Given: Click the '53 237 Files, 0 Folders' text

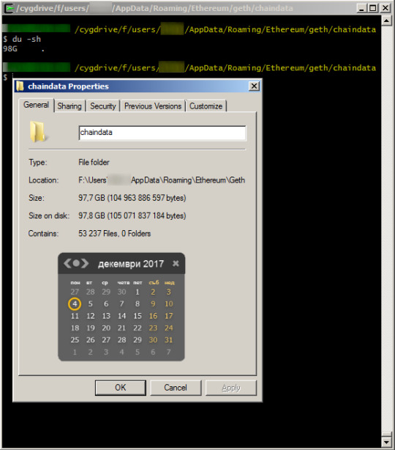Looking at the screenshot, I should click(x=115, y=234).
